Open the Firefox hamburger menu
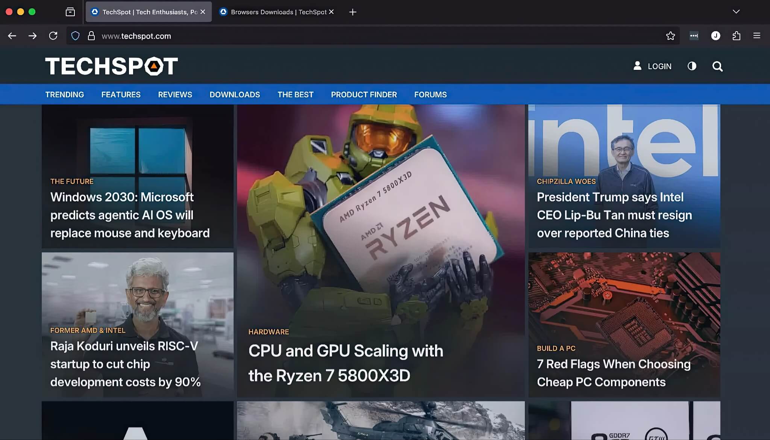The height and width of the screenshot is (440, 770). [x=757, y=36]
